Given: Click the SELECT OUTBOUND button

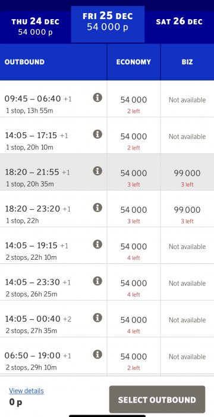Looking at the screenshot, I should (157, 400).
